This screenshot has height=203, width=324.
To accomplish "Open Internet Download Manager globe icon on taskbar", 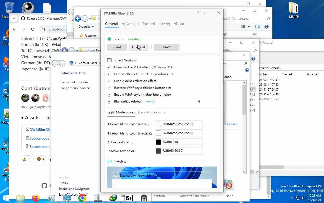I will [113, 198].
